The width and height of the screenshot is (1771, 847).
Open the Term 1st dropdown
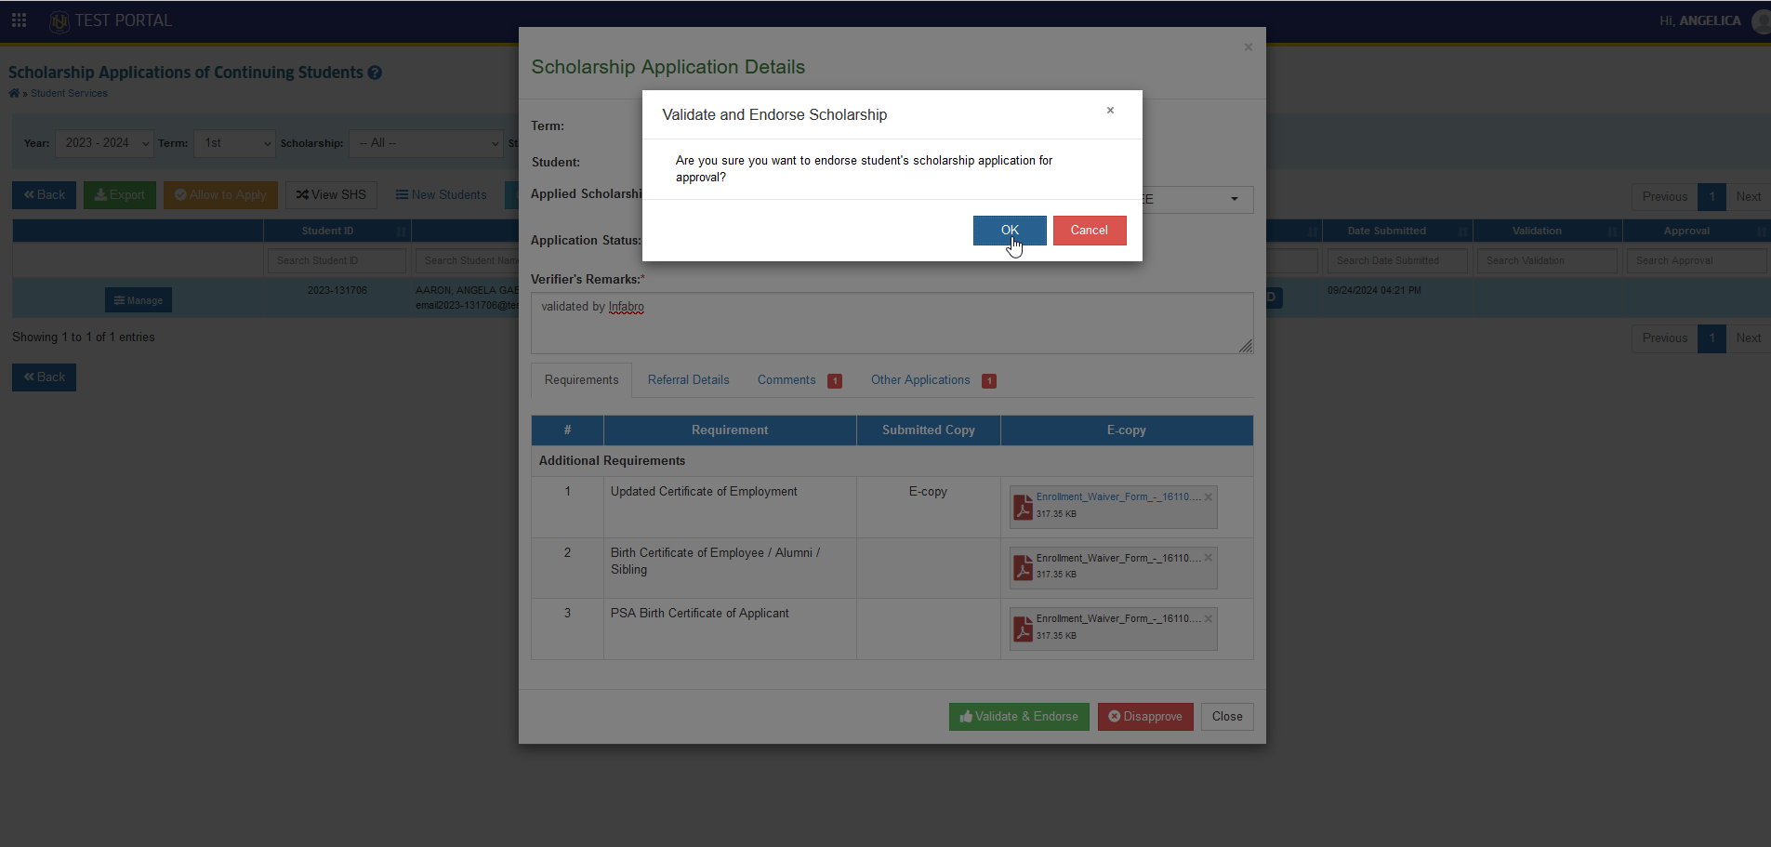[x=234, y=143]
